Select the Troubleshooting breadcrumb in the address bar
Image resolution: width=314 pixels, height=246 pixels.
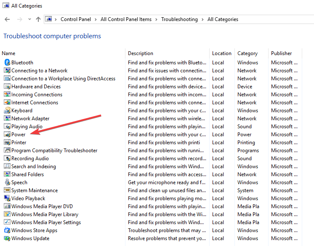click(x=179, y=19)
